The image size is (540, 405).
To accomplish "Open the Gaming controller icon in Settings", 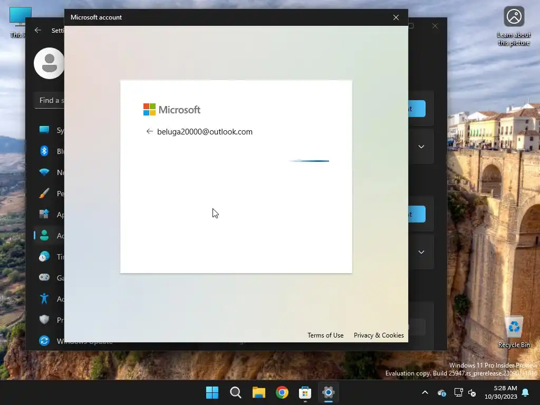I will click(44, 277).
